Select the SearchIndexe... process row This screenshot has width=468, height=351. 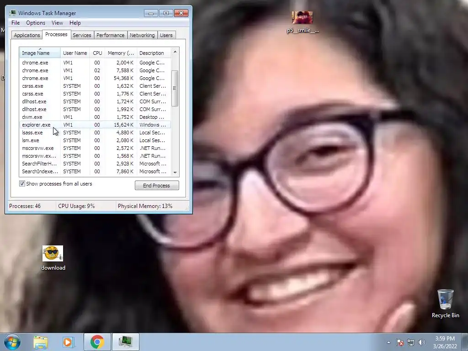point(95,171)
